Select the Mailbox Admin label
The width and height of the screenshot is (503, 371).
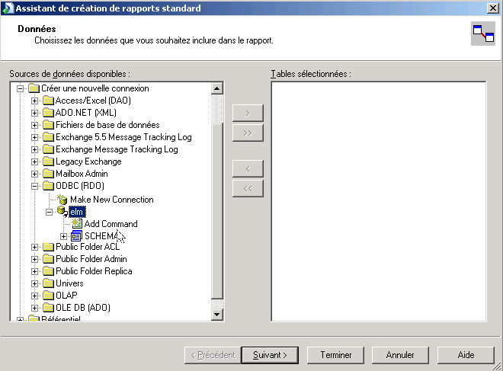point(82,174)
